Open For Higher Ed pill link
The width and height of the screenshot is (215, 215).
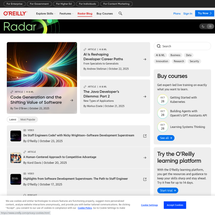tap(64, 4)
